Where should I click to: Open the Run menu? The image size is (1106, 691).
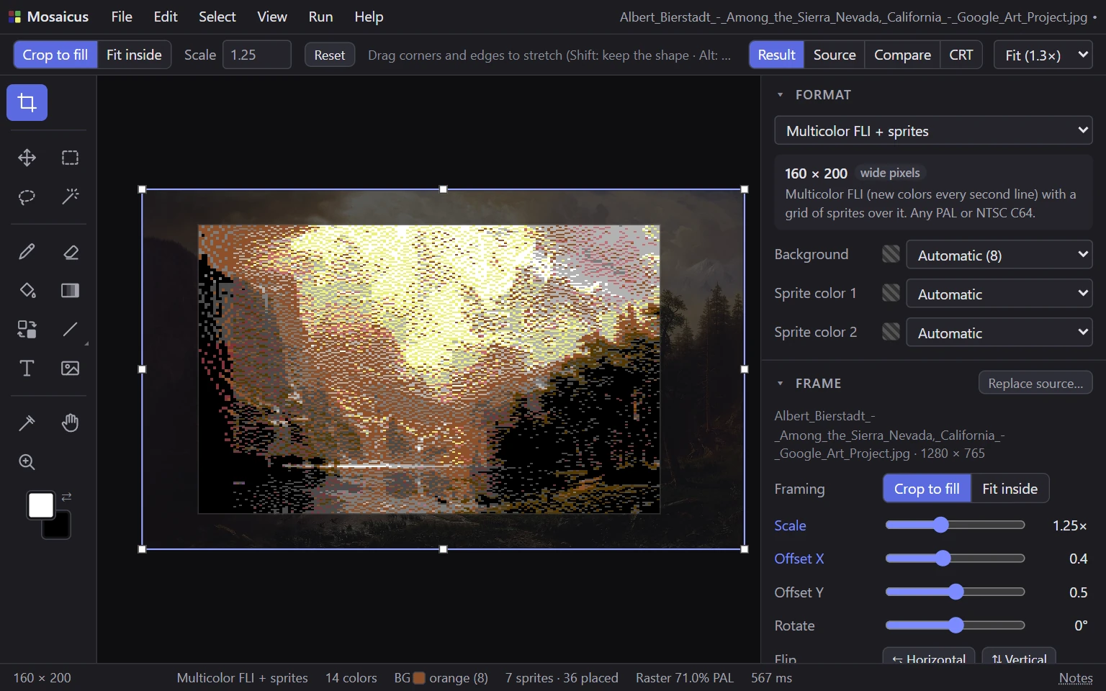point(320,17)
